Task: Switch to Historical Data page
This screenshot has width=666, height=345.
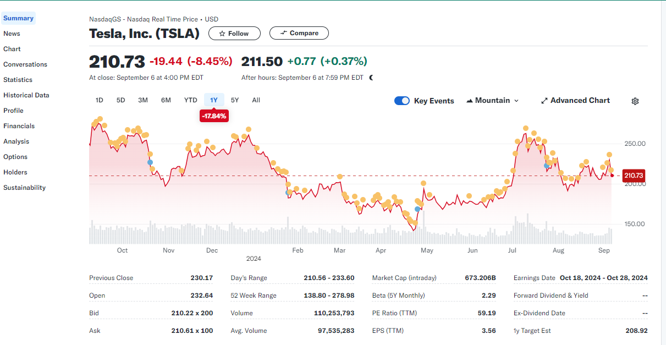Action: pyautogui.click(x=26, y=95)
